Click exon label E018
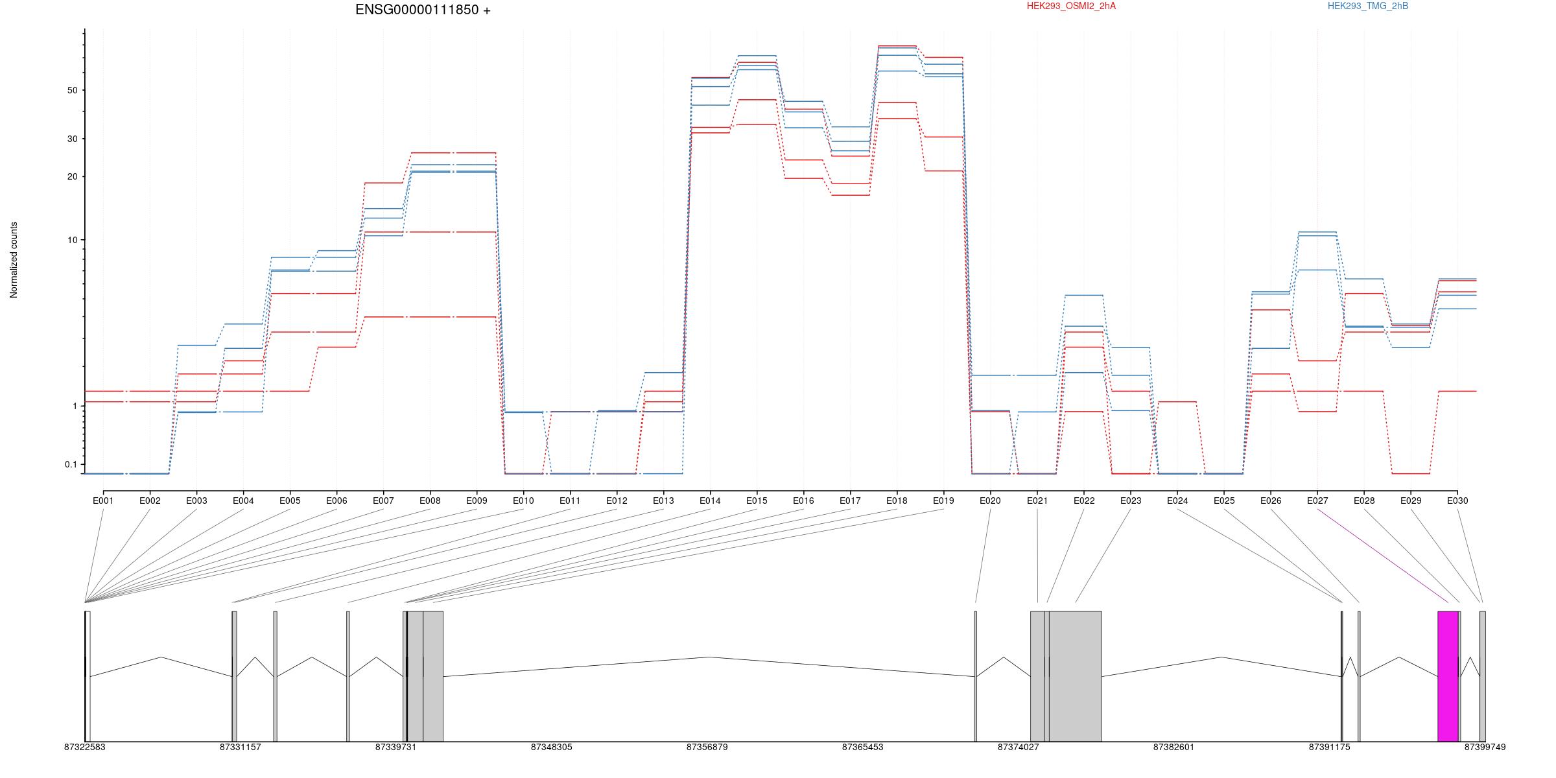1556x778 pixels. [897, 501]
